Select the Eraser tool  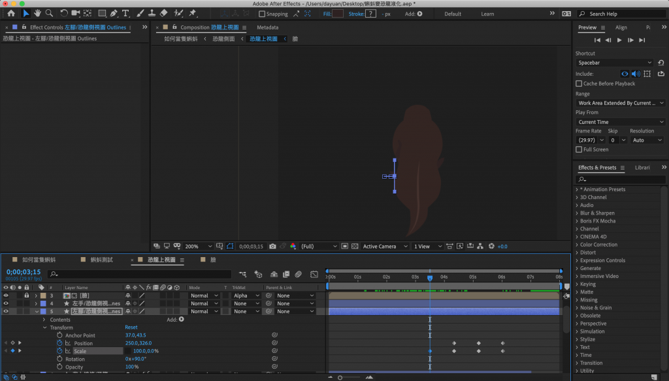(x=163, y=14)
